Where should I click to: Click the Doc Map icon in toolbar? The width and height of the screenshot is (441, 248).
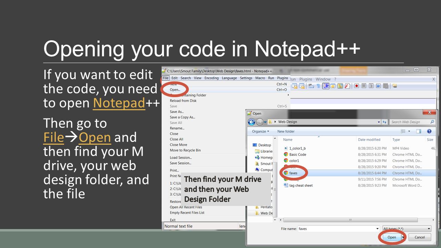pyautogui.click(x=340, y=86)
